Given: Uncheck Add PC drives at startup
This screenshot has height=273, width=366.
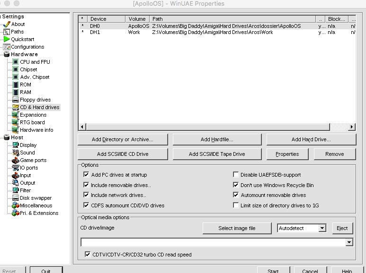Looking at the screenshot, I should click(86, 174).
